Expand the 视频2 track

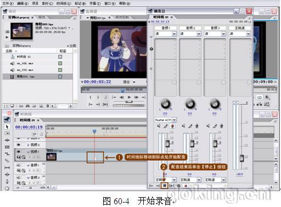point(28,145)
